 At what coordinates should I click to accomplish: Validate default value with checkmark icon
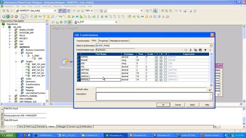[x=210, y=90]
